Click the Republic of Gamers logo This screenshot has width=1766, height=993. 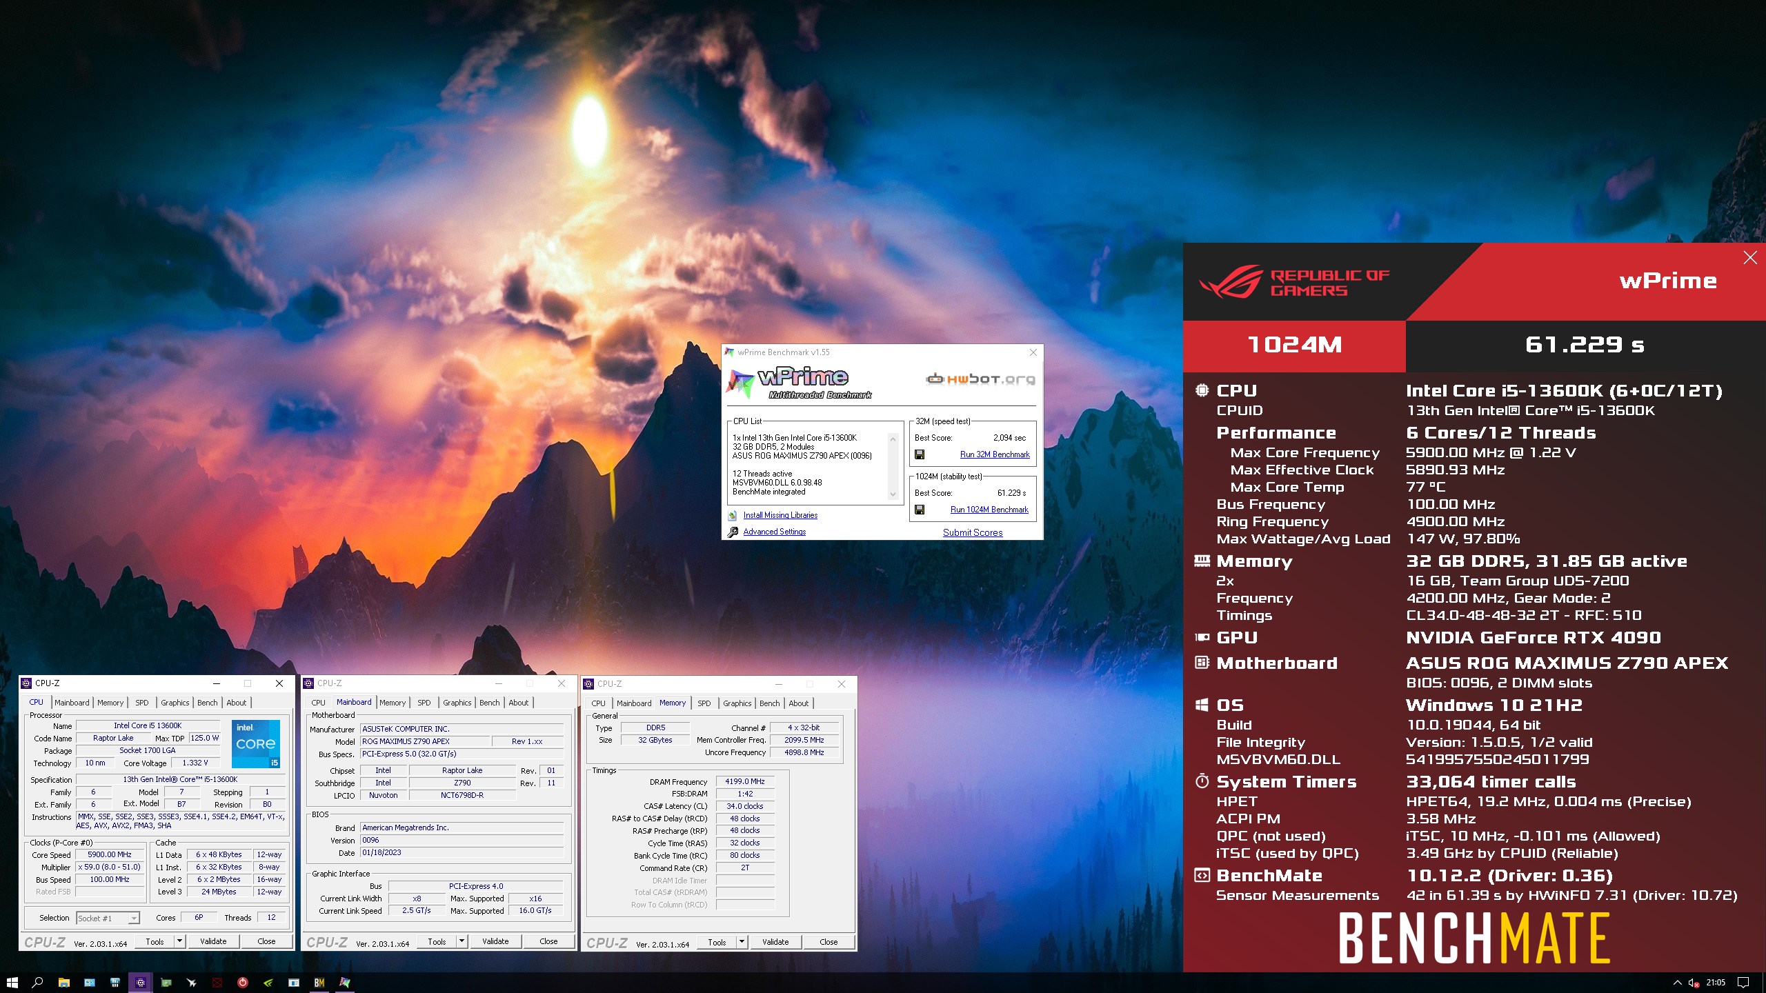tap(1294, 282)
